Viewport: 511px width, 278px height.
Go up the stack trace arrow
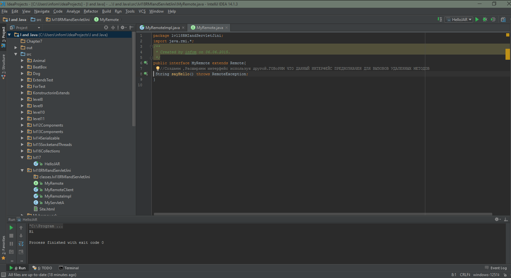[x=21, y=228]
